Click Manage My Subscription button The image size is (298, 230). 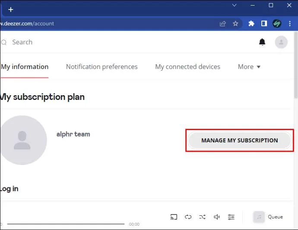click(x=239, y=140)
